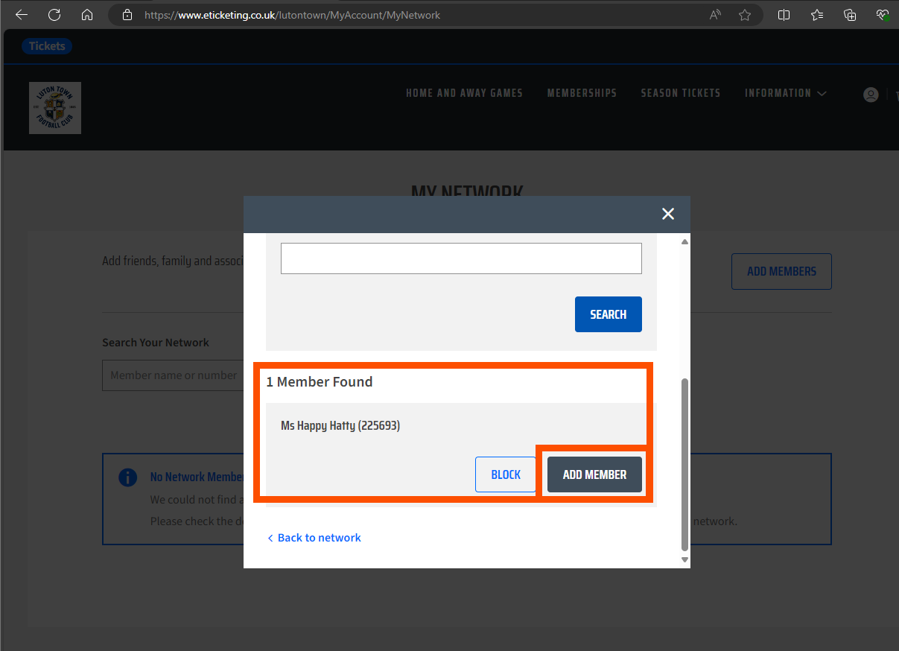Open the Favorites list icon

pos(817,15)
